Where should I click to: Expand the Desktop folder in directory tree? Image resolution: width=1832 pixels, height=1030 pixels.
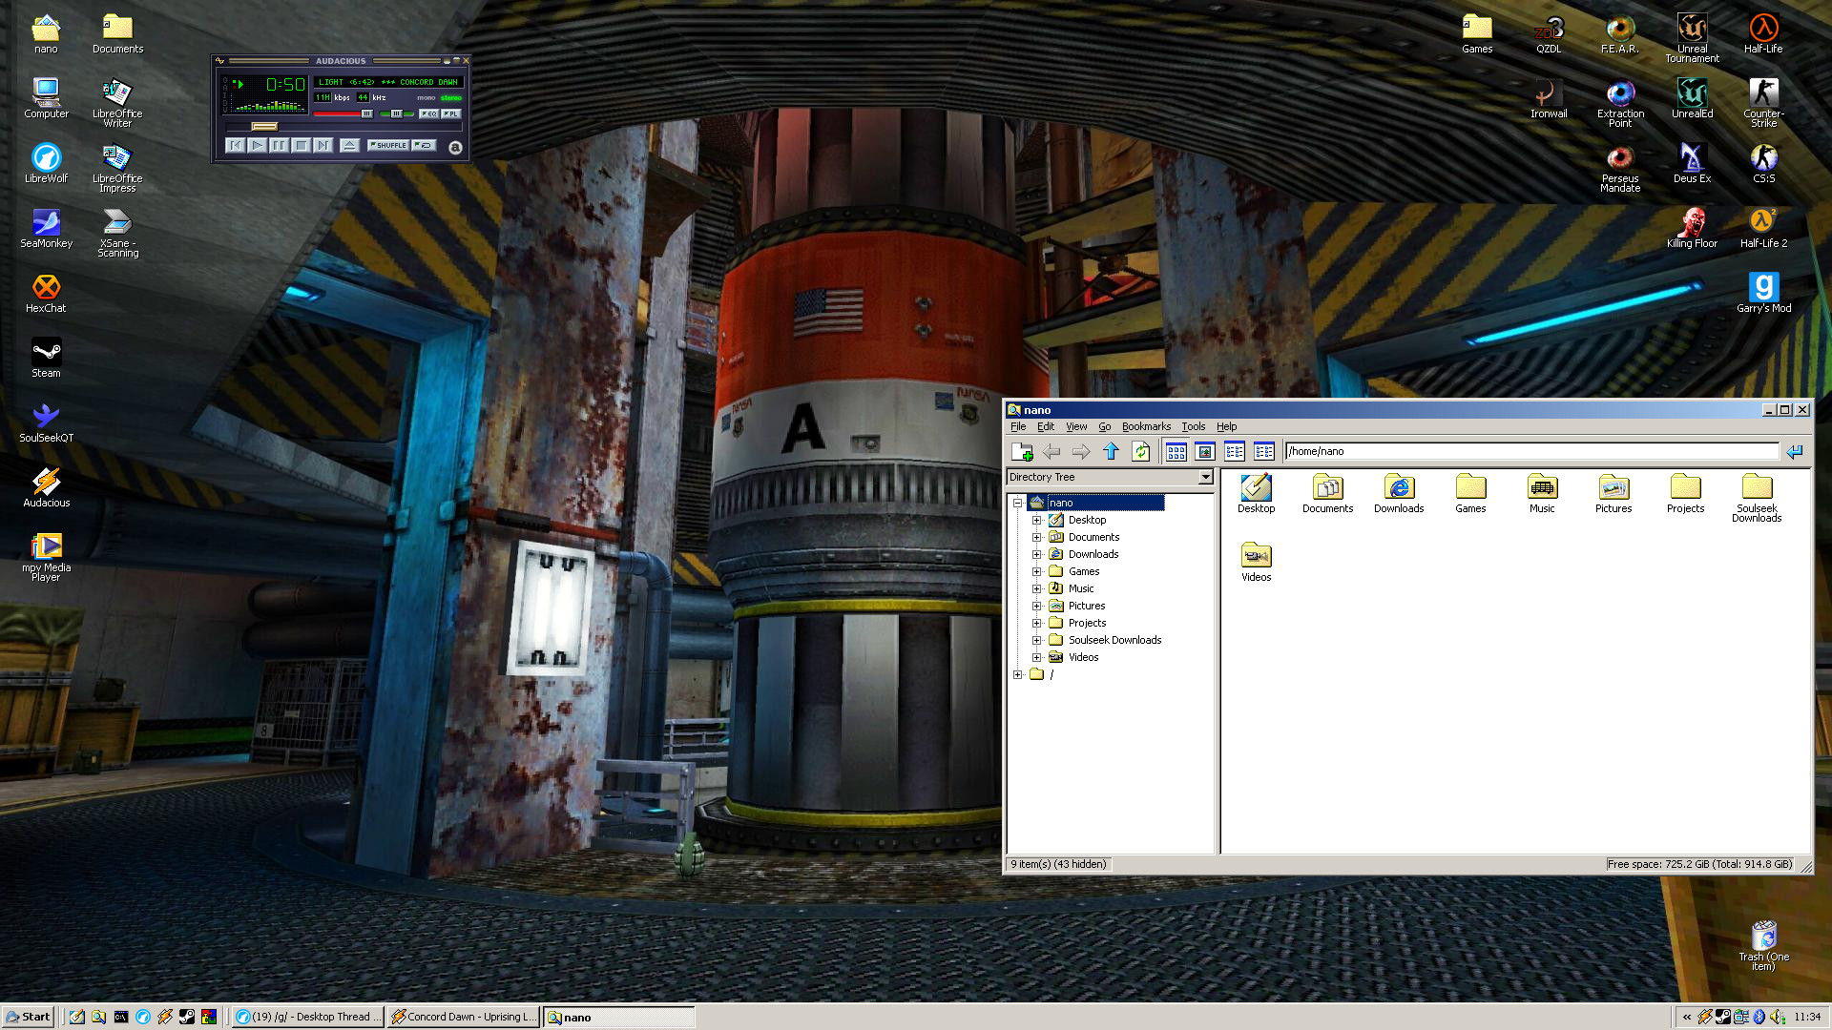1037,520
